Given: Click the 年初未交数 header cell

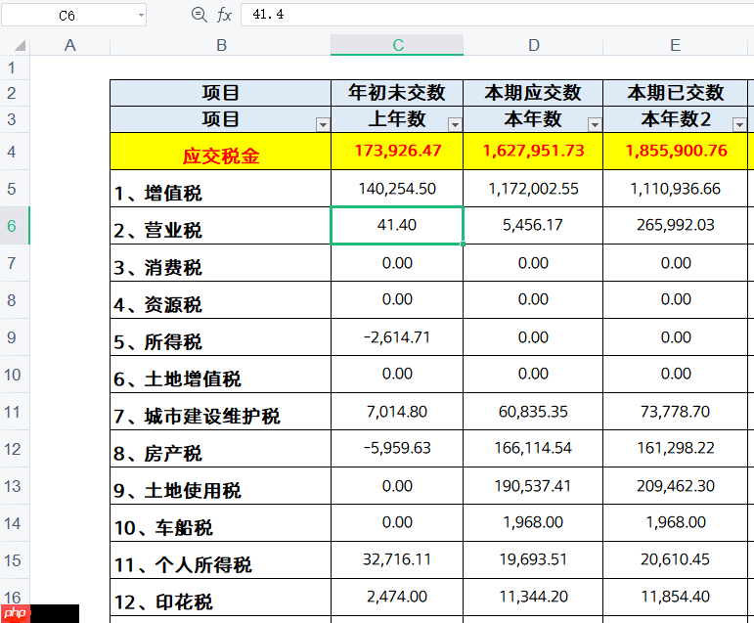Looking at the screenshot, I should (x=397, y=93).
